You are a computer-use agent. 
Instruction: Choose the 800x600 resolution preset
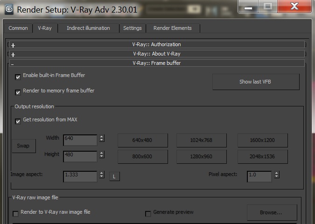(x=143, y=156)
